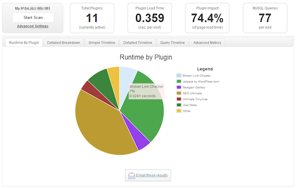
Task: Click the '0.0241 seconds' tooltip text
Action: pyautogui.click(x=143, y=96)
